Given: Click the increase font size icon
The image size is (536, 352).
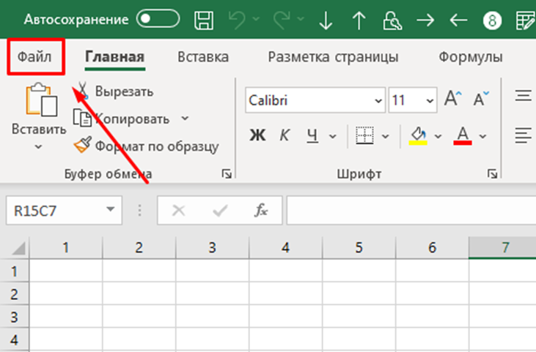Looking at the screenshot, I should [453, 99].
